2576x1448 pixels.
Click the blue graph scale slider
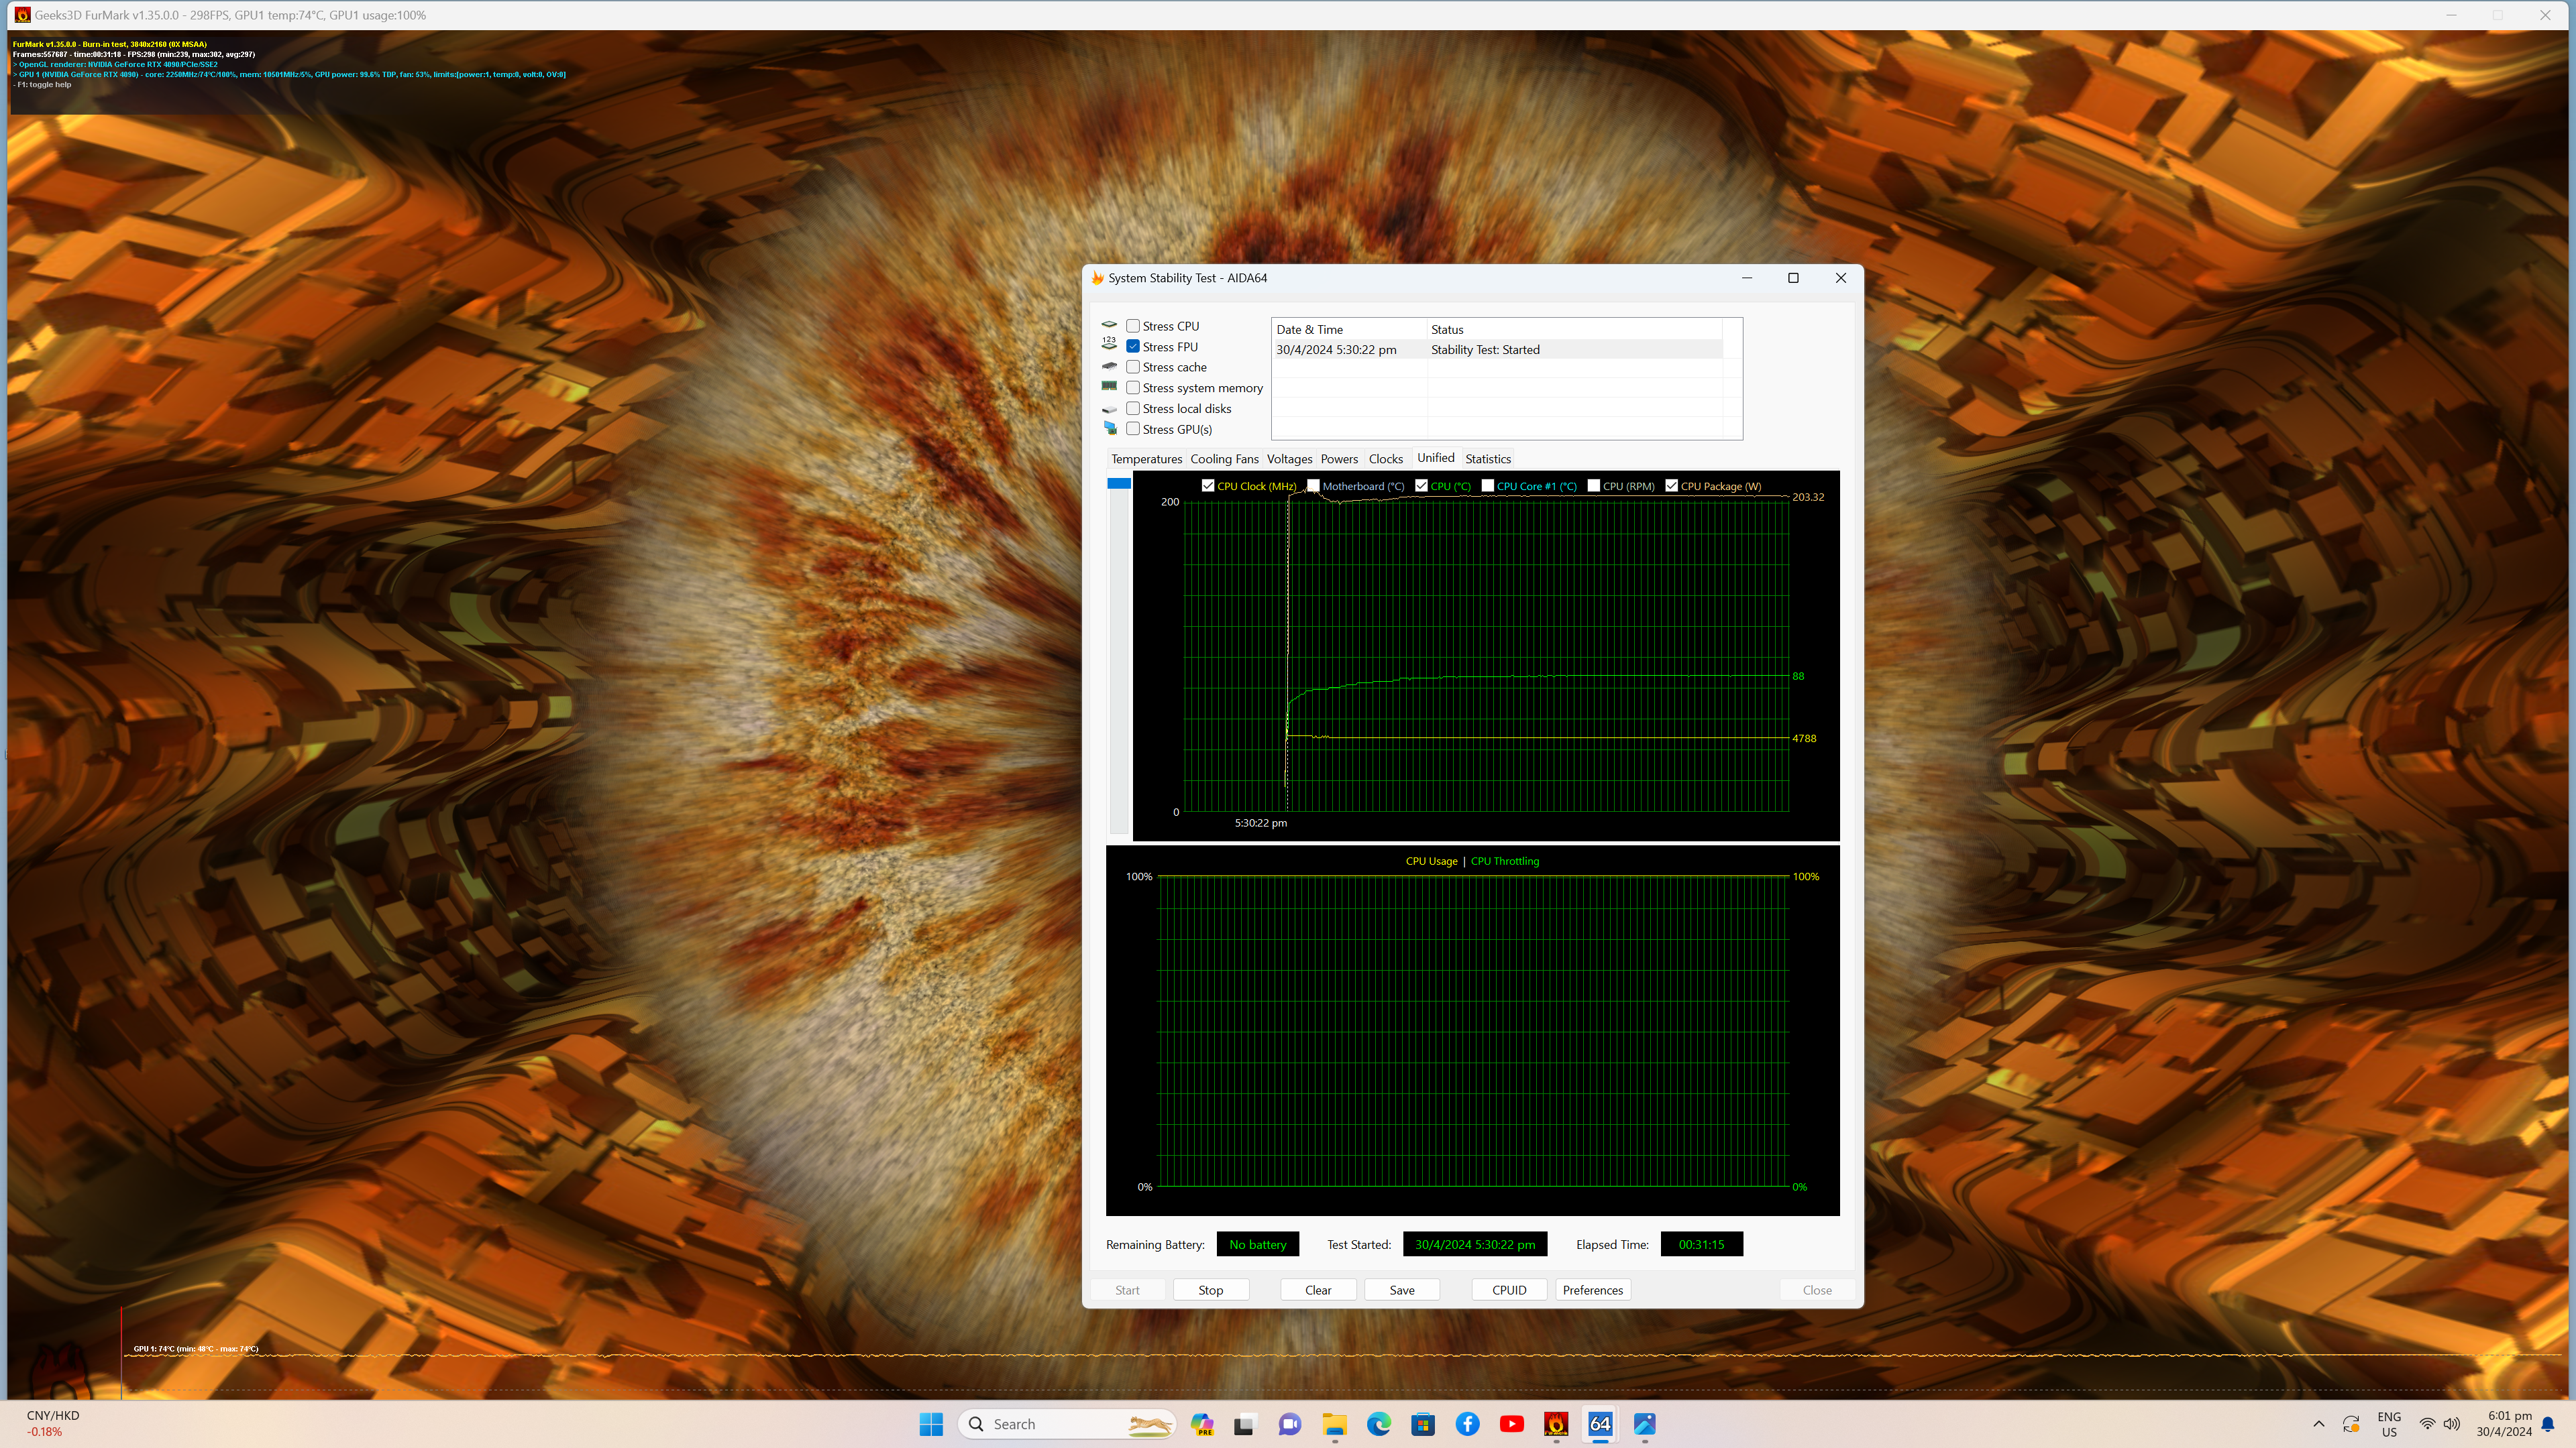point(1119,483)
